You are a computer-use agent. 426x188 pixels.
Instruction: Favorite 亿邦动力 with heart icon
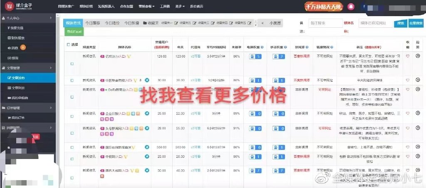[x=408, y=56]
